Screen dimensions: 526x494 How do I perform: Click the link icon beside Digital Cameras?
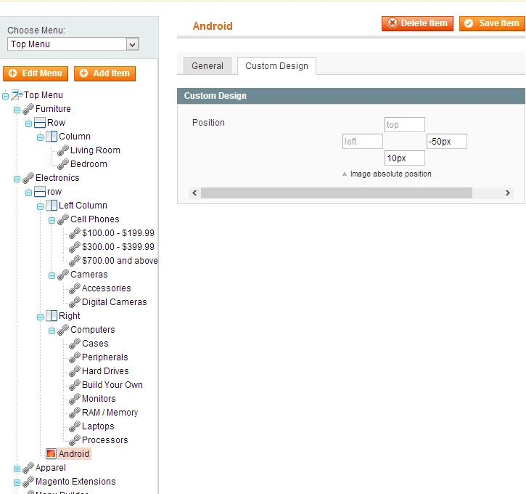pos(75,302)
